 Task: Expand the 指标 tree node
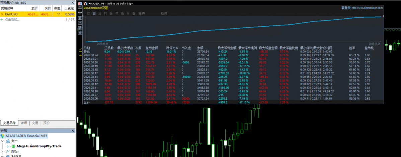click(2, 151)
